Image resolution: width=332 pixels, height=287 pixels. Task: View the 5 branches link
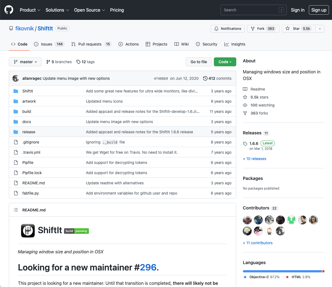[59, 62]
